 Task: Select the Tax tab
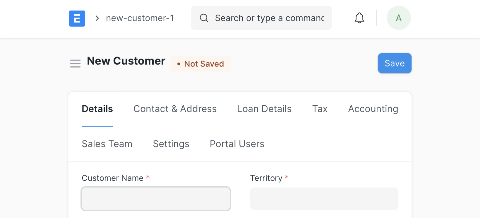coord(320,109)
